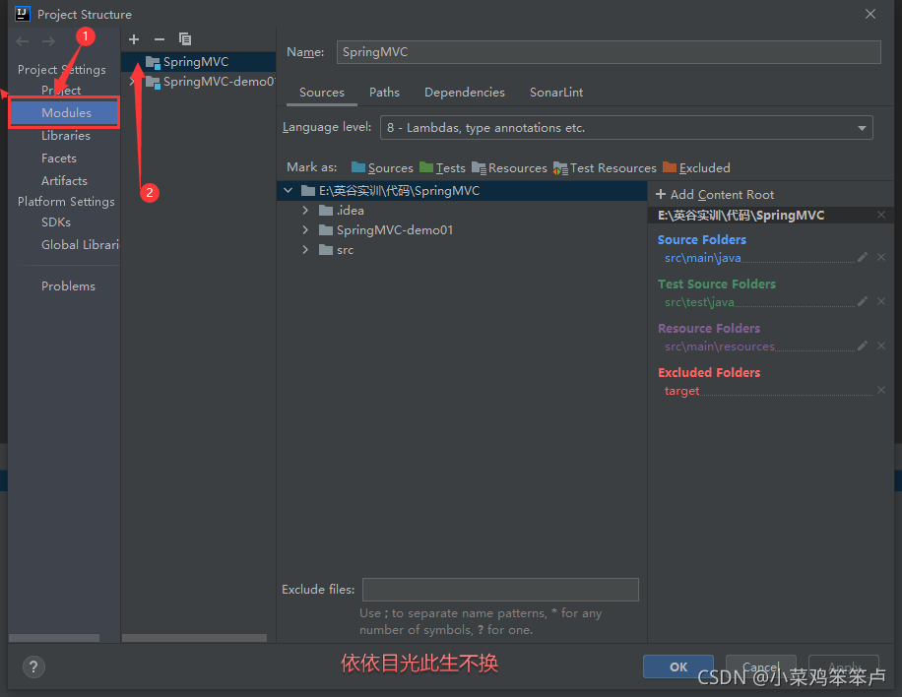Viewport: 902px width, 697px height.
Task: Select SpringMVC-demo01 module in module list
Action: tap(199, 82)
